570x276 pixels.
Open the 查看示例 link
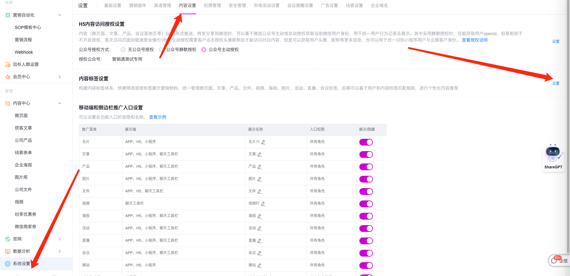158,117
